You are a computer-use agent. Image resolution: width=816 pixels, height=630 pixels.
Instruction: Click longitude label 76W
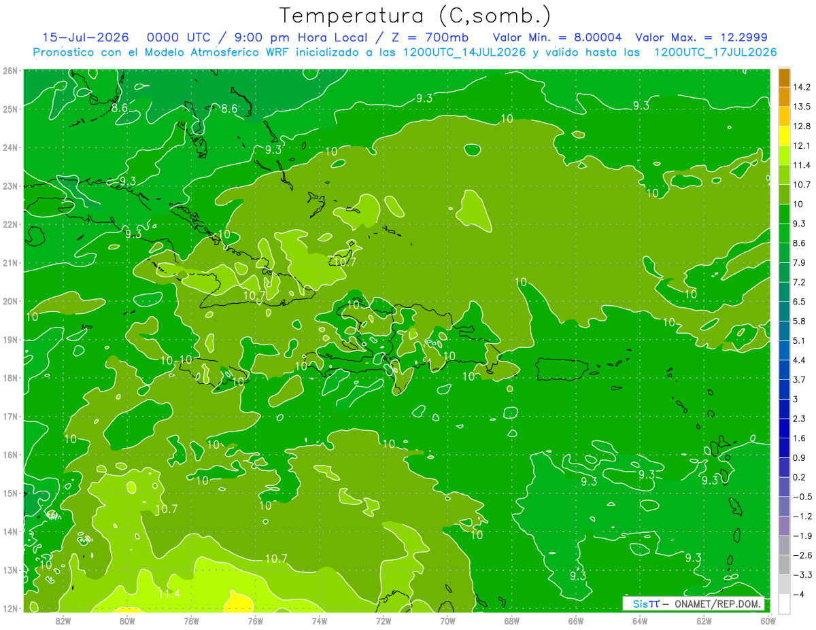coord(255,620)
